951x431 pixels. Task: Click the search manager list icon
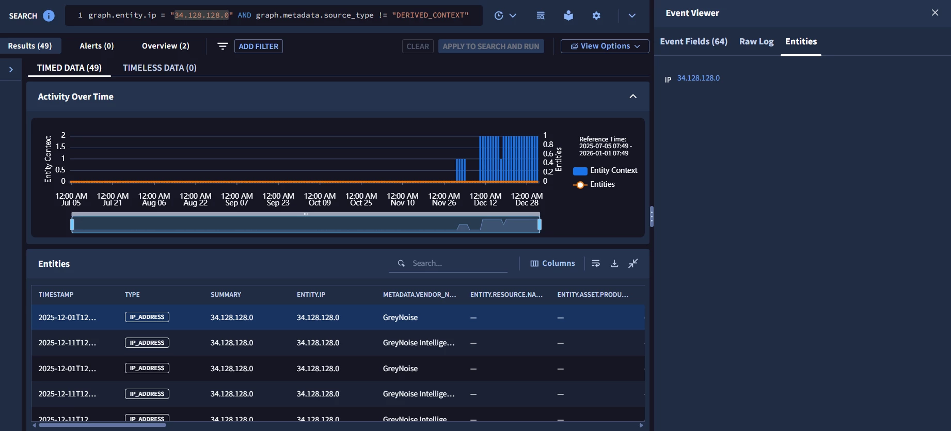tap(541, 15)
